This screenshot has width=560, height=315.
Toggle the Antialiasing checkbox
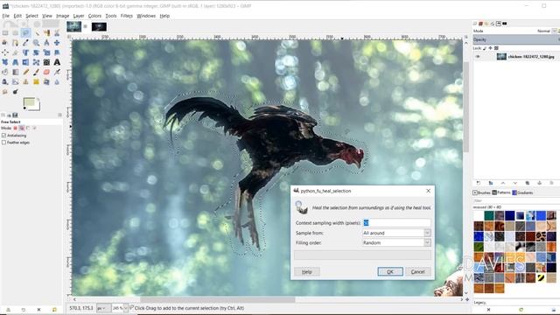tap(3, 136)
